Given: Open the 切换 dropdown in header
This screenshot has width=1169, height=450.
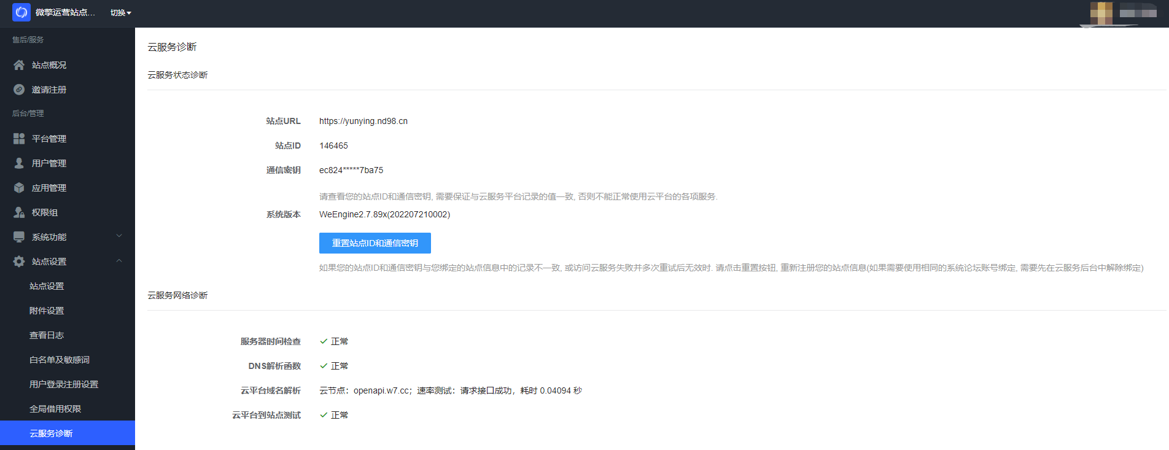Looking at the screenshot, I should (x=121, y=13).
